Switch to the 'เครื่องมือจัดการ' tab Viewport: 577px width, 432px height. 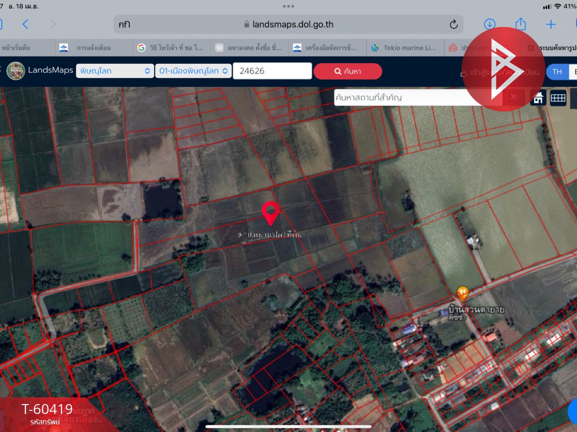tap(328, 48)
